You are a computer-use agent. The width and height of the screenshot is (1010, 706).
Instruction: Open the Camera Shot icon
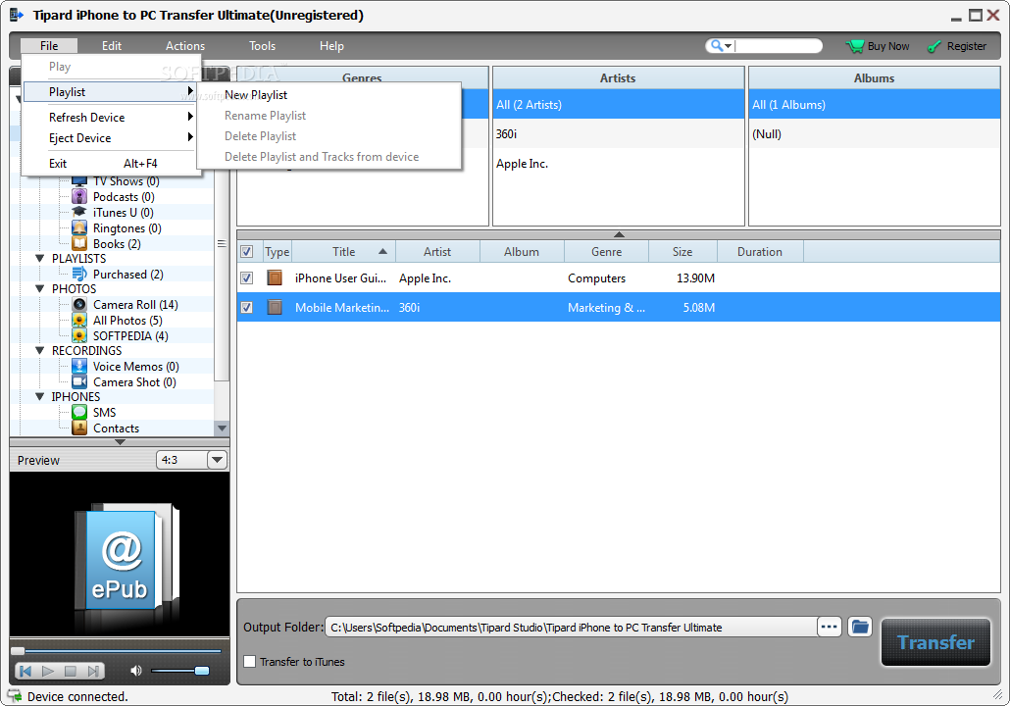click(79, 382)
